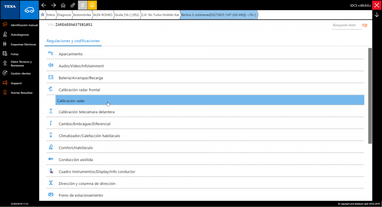Click ALFA ROMEO in the breadcrumb
Viewport: 382px width, 207px height.
103,15
